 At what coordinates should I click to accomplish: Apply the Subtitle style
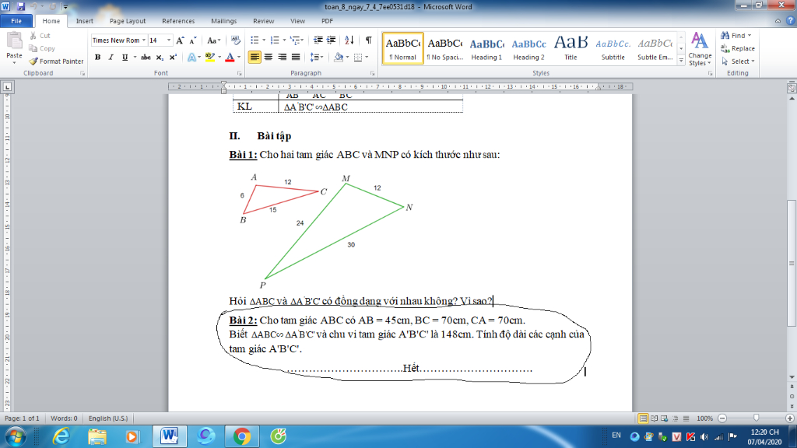(x=613, y=48)
